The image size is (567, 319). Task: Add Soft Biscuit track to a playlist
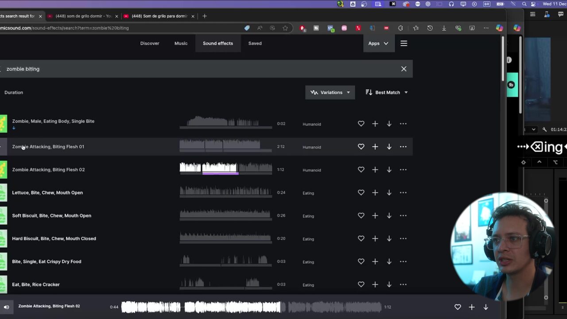click(x=375, y=216)
